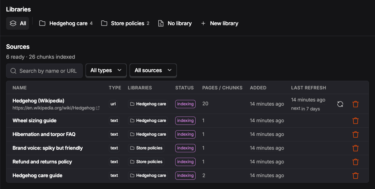Delete the Wheel sizing guide source

coord(356,121)
